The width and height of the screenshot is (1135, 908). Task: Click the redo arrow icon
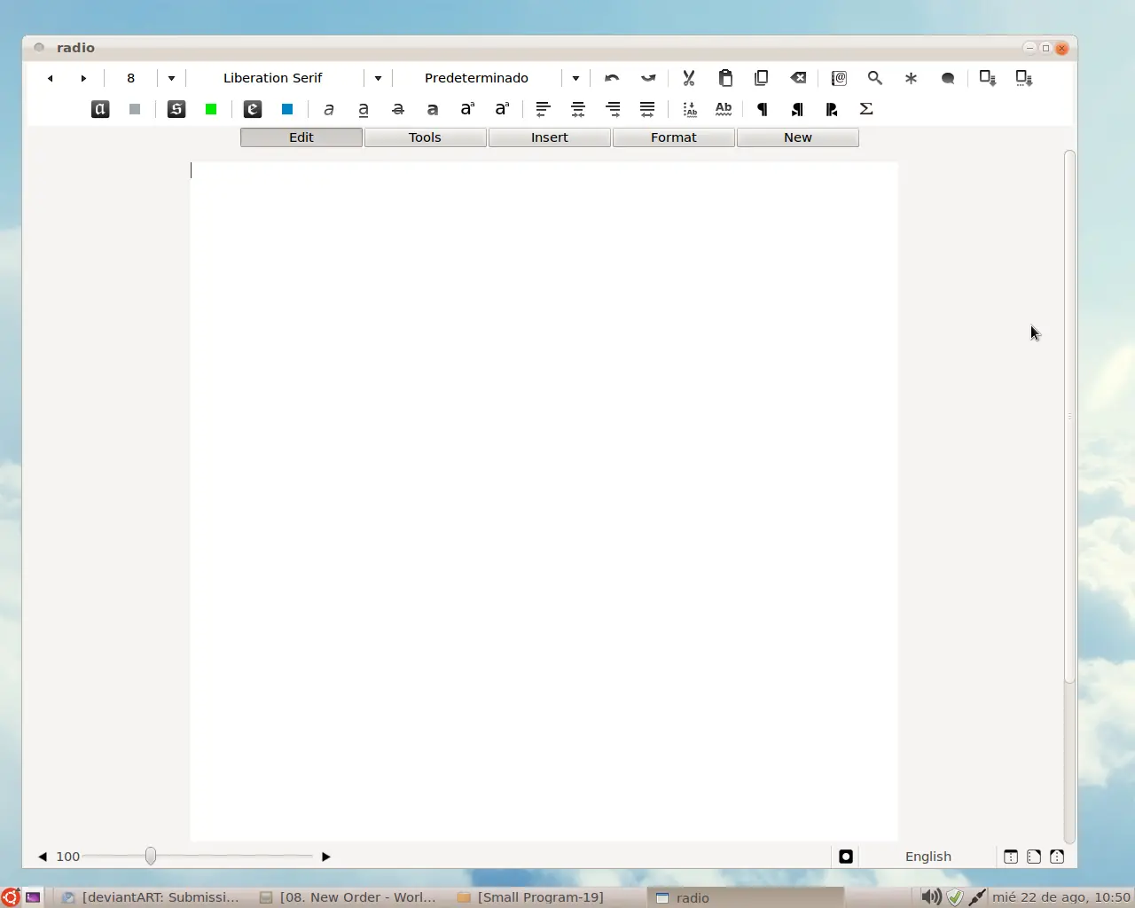point(648,78)
